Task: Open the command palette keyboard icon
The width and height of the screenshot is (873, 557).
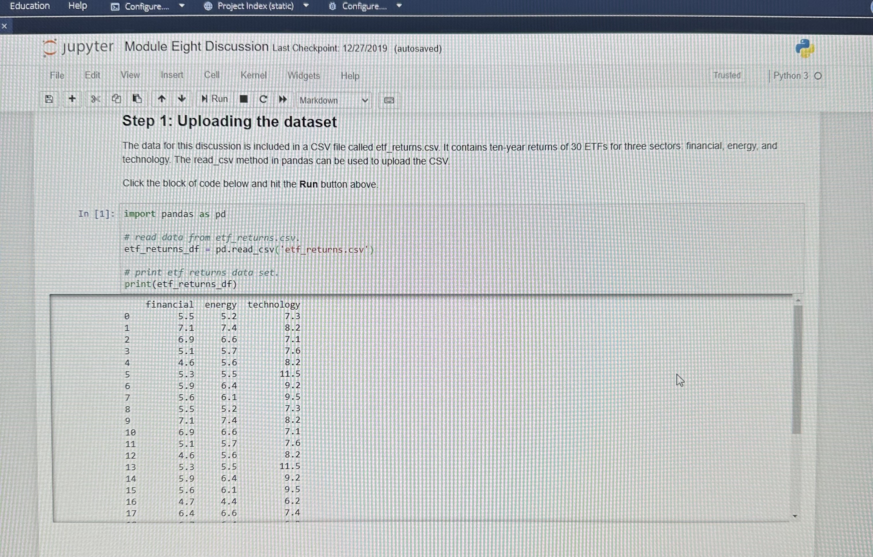Action: 388,101
